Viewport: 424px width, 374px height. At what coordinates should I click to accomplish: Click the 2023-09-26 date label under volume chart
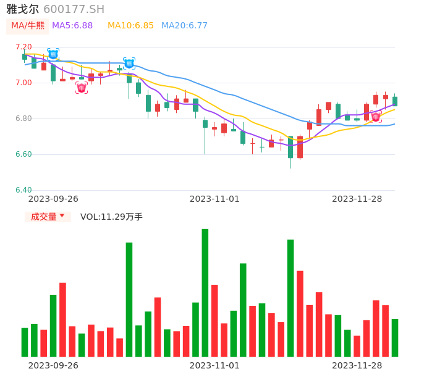pos(53,365)
